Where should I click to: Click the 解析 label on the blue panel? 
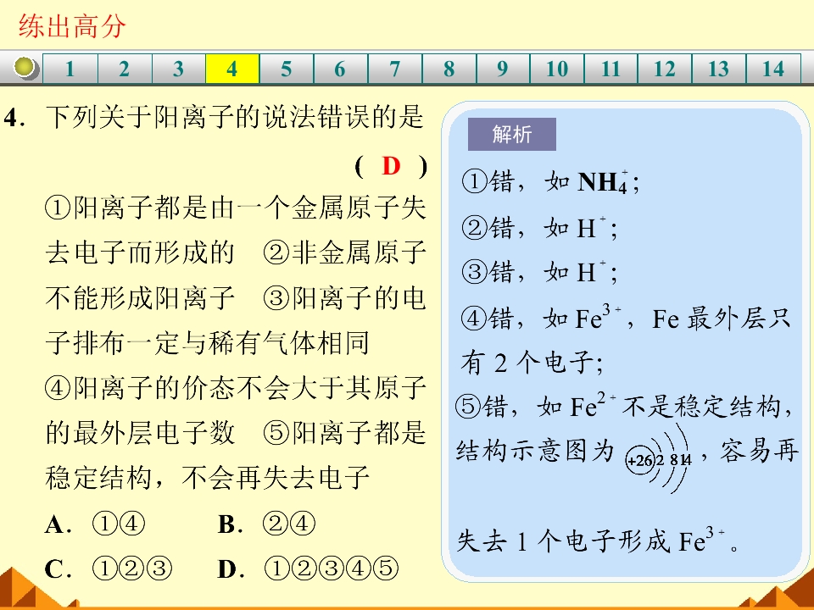(511, 135)
